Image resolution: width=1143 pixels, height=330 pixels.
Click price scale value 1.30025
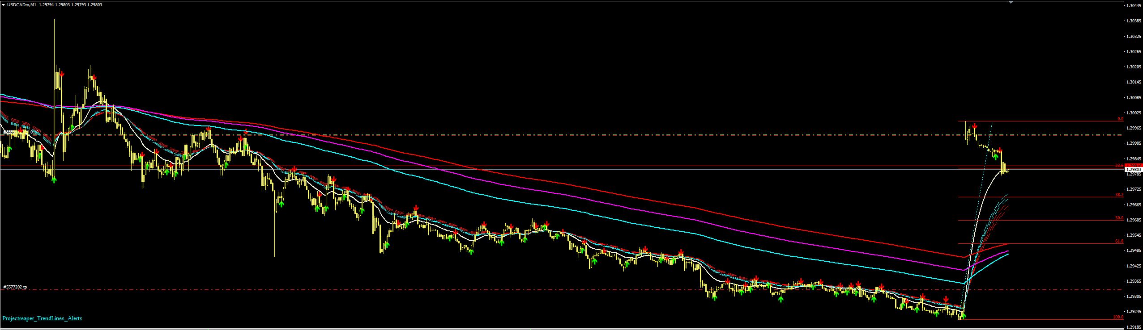(x=1133, y=113)
